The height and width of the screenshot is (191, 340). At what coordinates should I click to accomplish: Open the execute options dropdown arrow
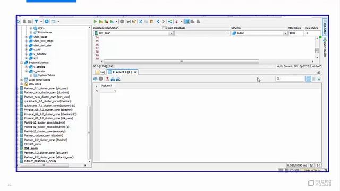tap(116, 21)
